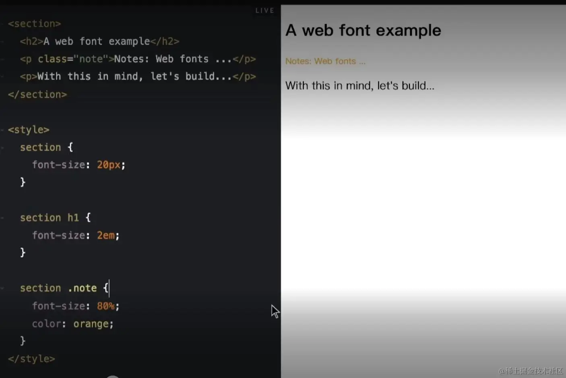The width and height of the screenshot is (566, 378).
Task: Click the <h2>A web font example</h2> code line
Action: 99,41
